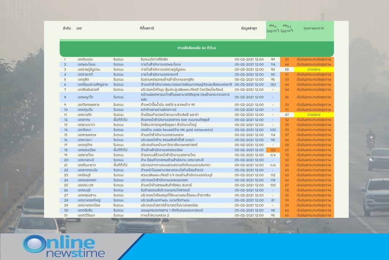
Task: Click the คุณภาพอากาศ column header
Action: [313, 29]
